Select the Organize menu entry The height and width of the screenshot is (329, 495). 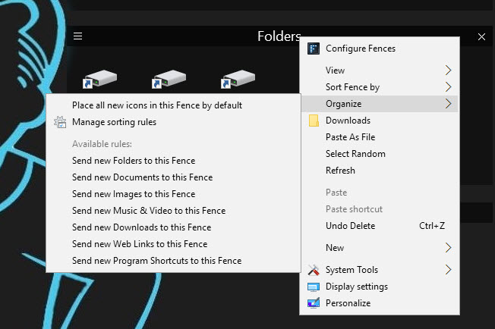tap(380, 104)
